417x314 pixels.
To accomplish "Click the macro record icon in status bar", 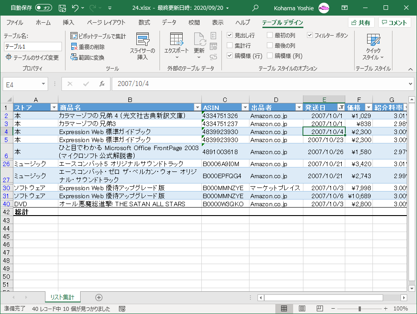I will point(122,309).
